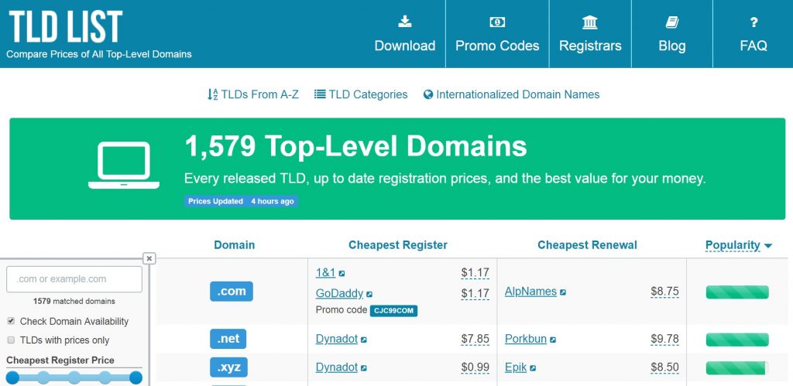Close the filter sidebar panel
This screenshot has width=793, height=386.
coord(149,258)
